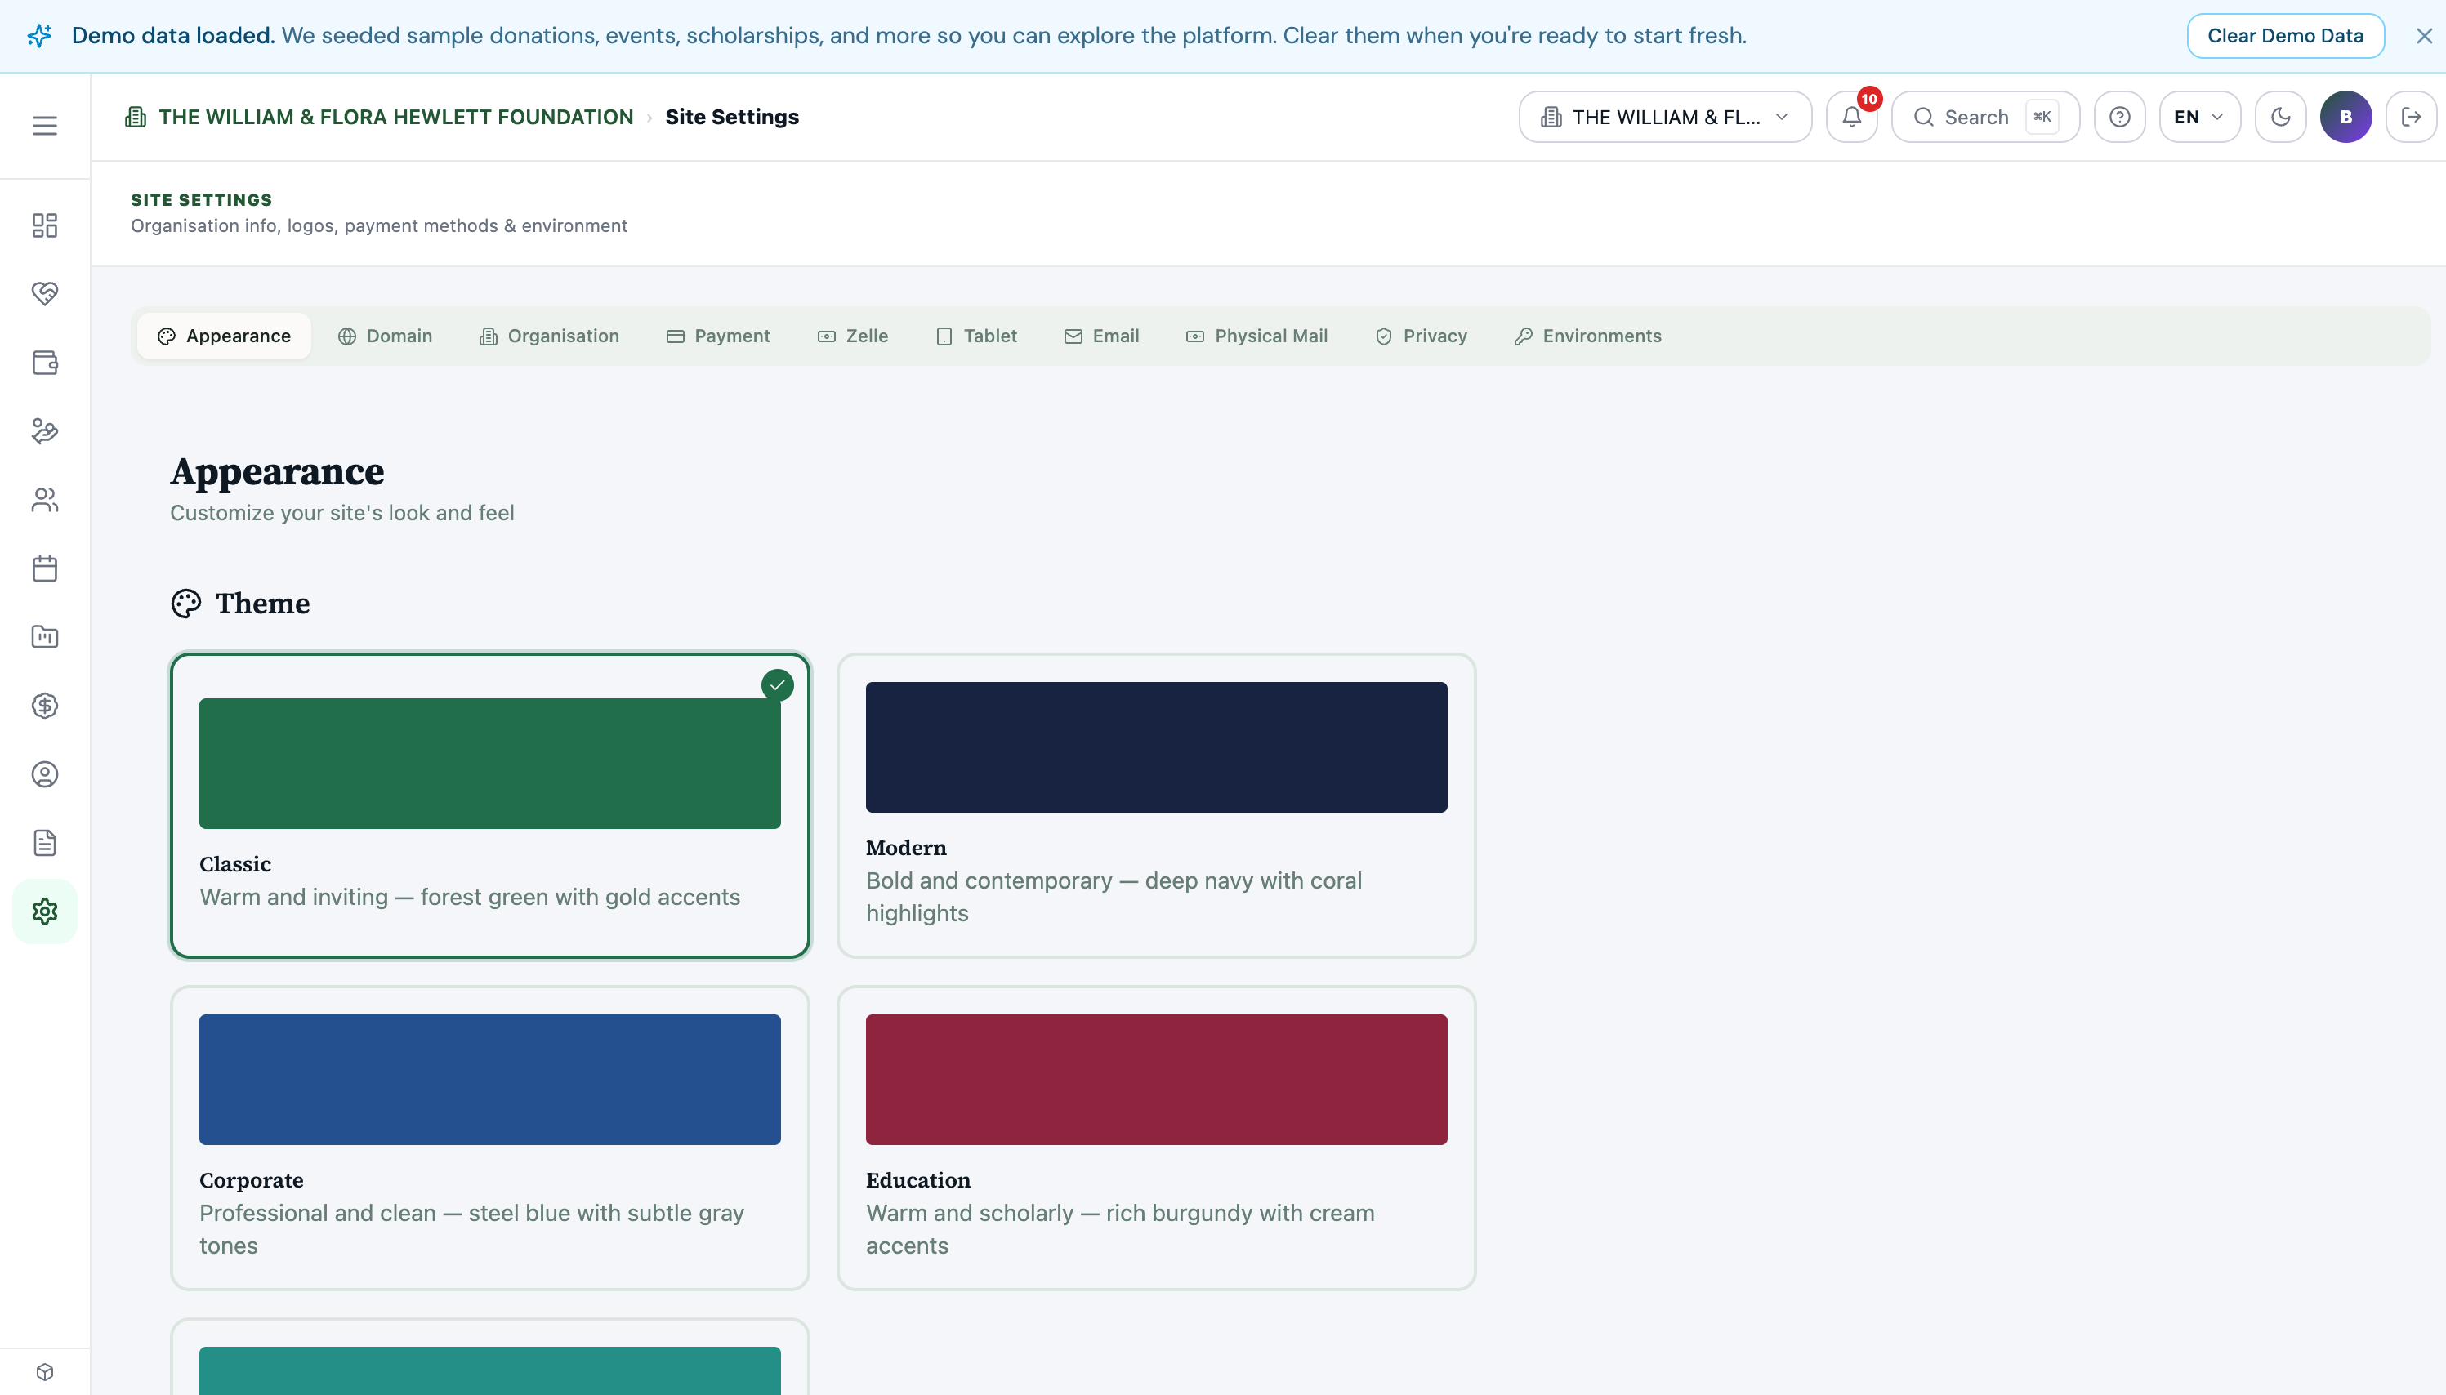Click the folder chart icon in sidebar
This screenshot has width=2446, height=1395.
(44, 636)
